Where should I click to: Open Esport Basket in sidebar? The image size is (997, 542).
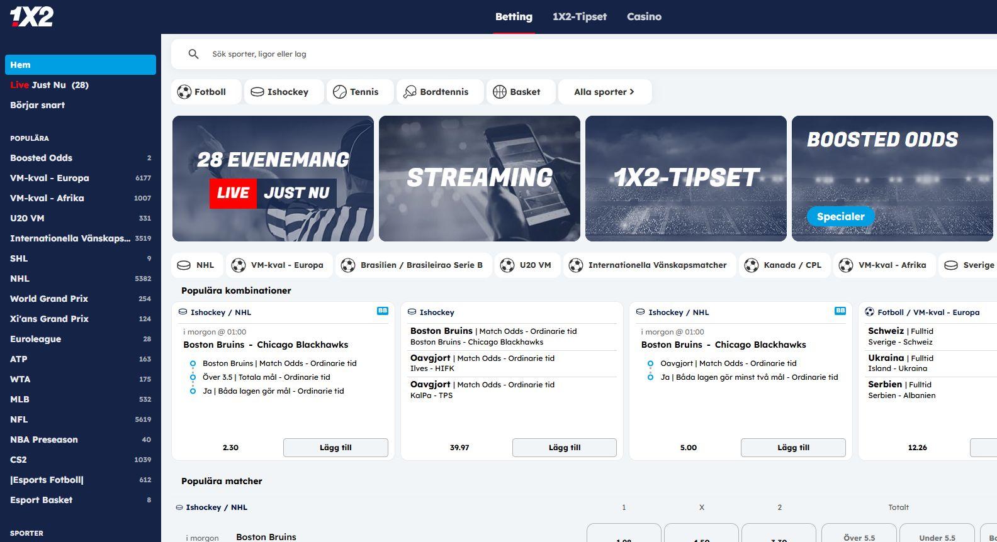coord(81,500)
